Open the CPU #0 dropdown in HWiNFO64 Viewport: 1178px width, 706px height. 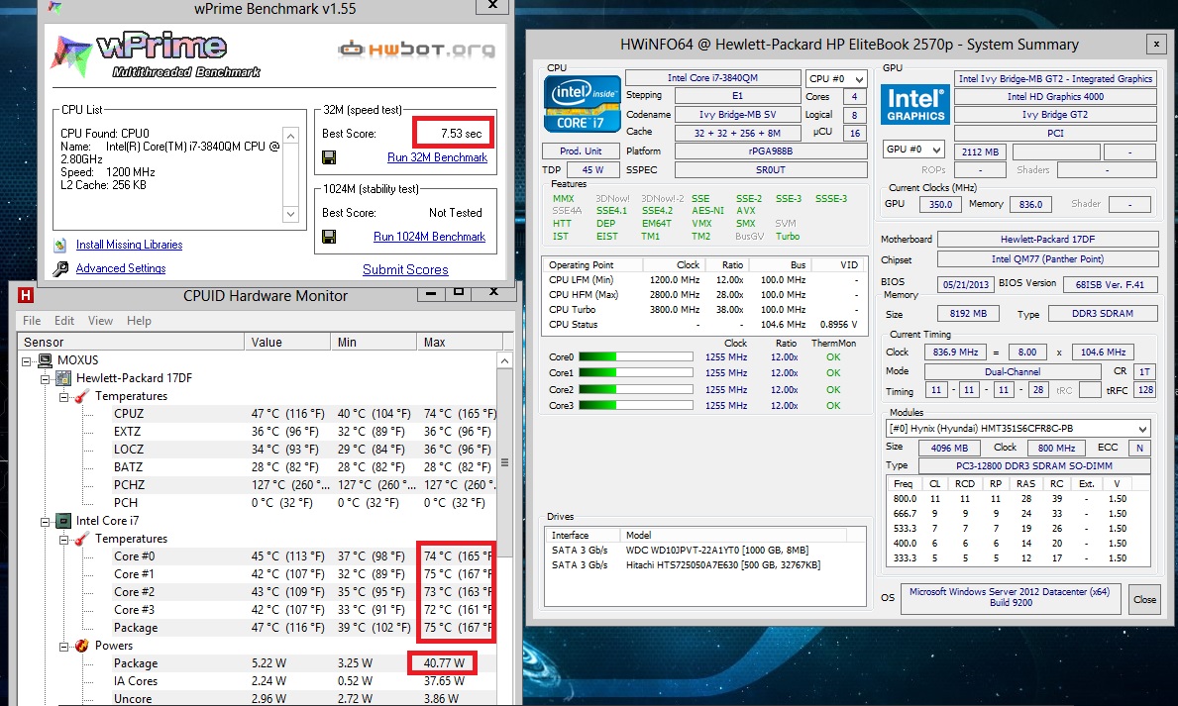tap(836, 79)
